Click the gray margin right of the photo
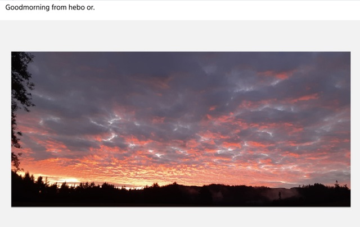360x227 pixels. point(355,129)
